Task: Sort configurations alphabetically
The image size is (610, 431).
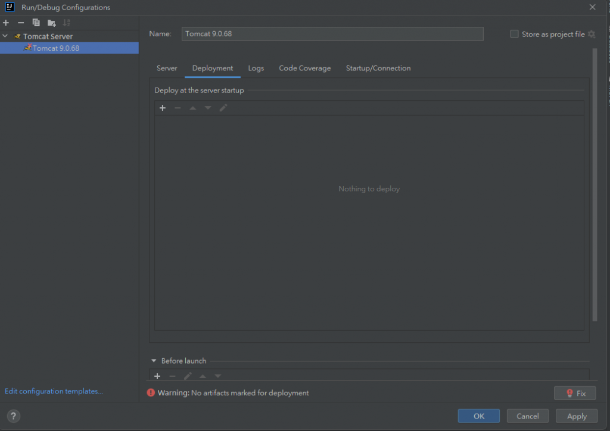Action: 67,23
